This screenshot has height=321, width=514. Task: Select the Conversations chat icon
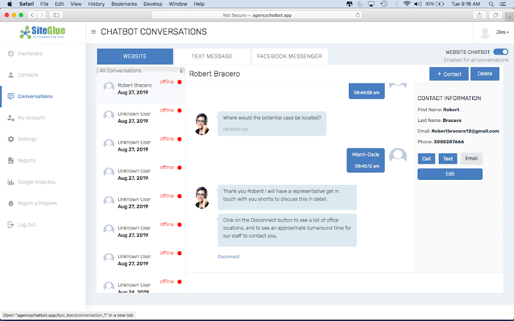[x=11, y=96]
